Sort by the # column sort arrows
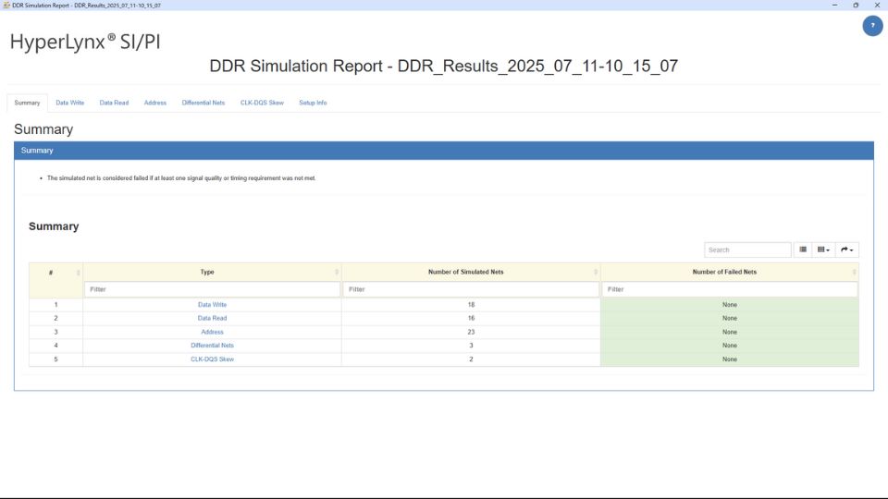 (x=78, y=273)
